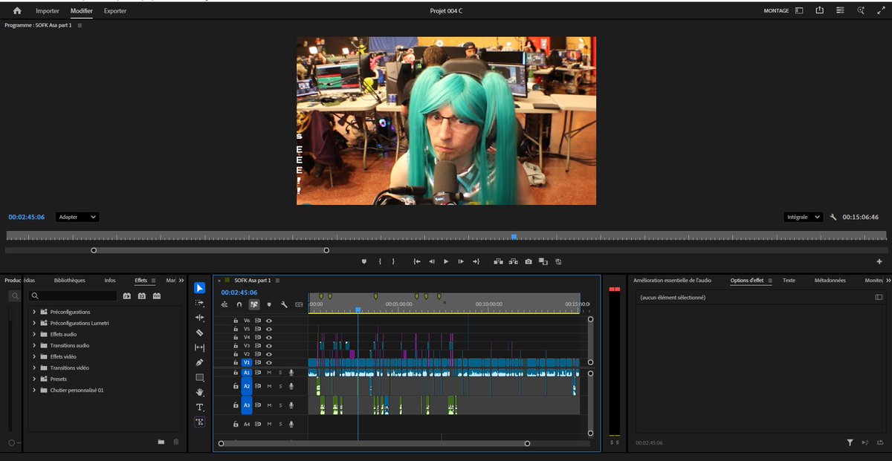
Task: Click the Program monitor playhead on scrub bar
Action: pos(514,236)
